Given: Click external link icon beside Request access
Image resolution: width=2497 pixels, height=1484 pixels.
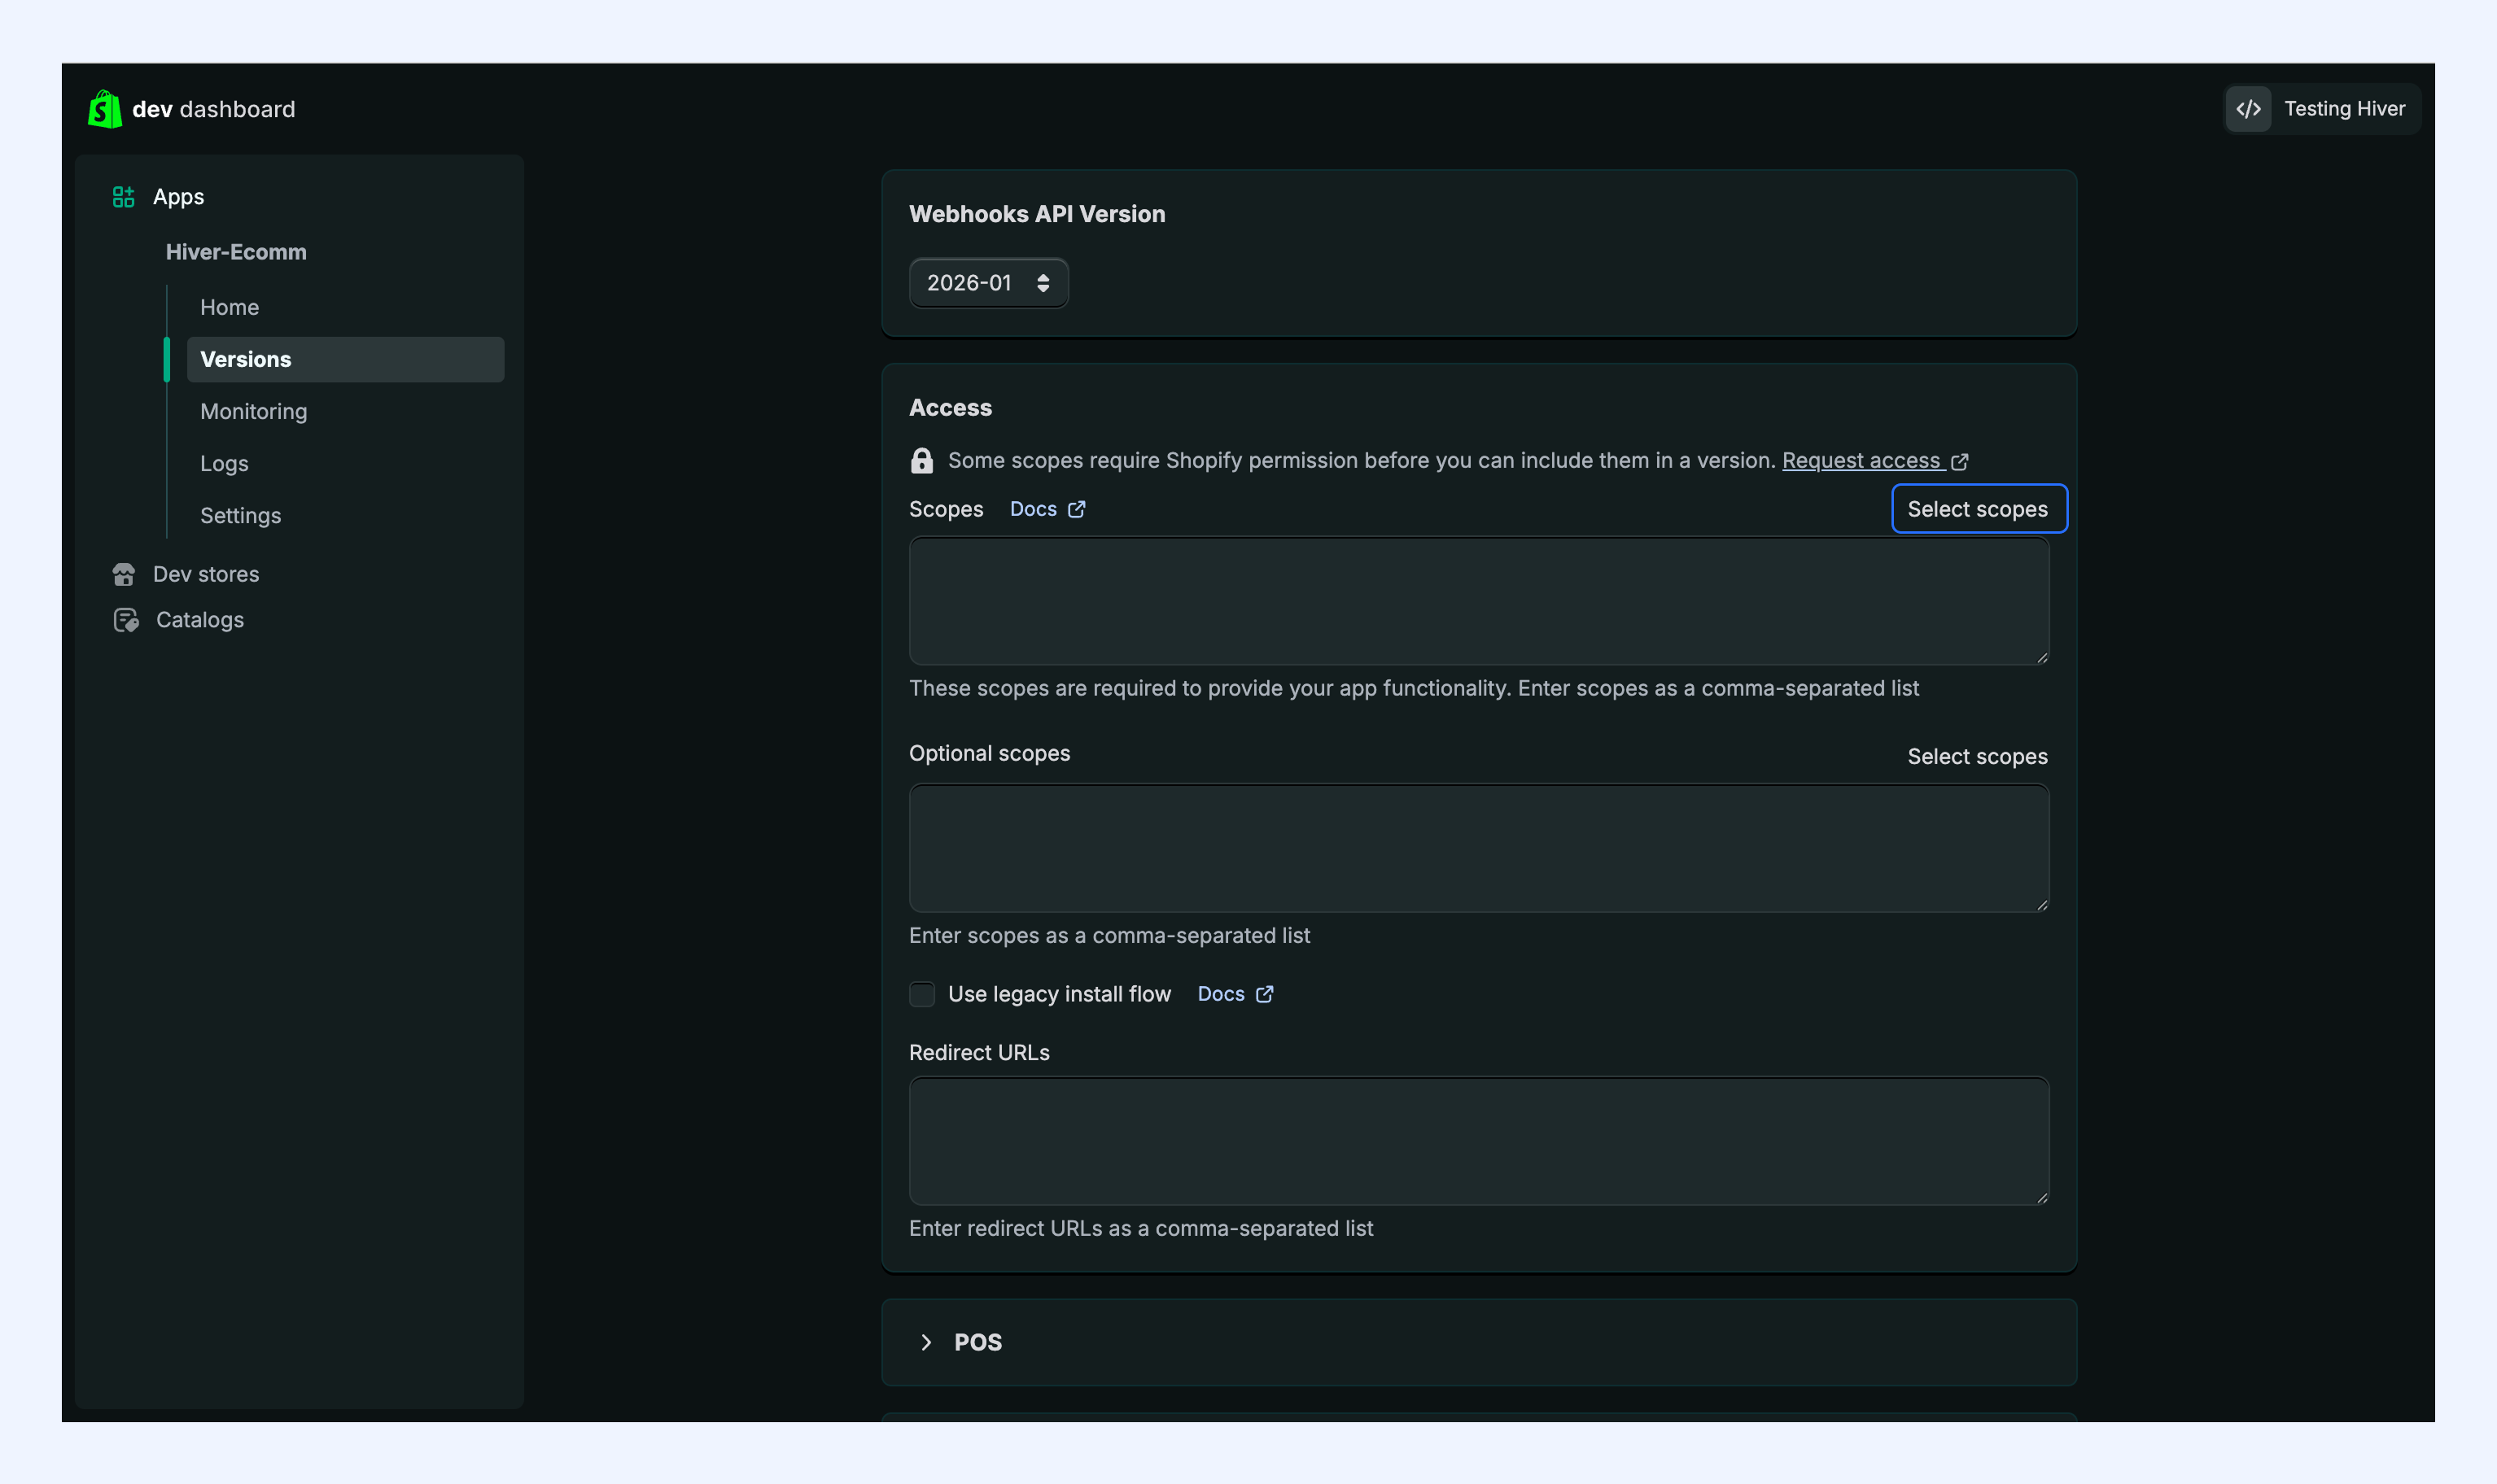Looking at the screenshot, I should (1960, 461).
